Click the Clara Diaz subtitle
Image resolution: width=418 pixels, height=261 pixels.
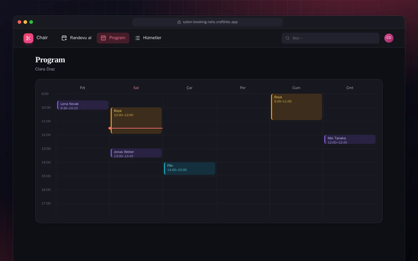click(x=45, y=69)
